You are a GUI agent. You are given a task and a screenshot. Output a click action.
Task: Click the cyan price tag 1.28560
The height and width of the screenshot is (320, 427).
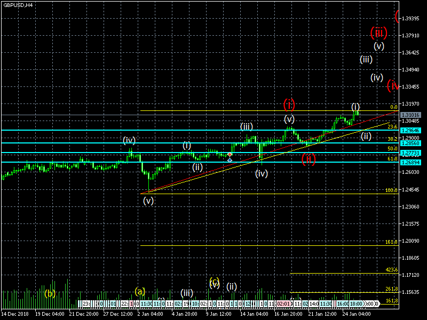coord(410,143)
